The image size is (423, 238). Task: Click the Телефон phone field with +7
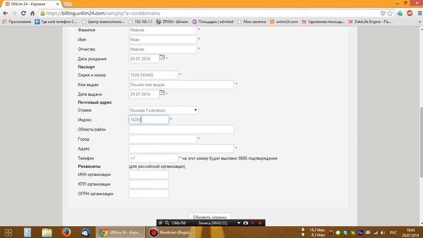[x=153, y=158]
